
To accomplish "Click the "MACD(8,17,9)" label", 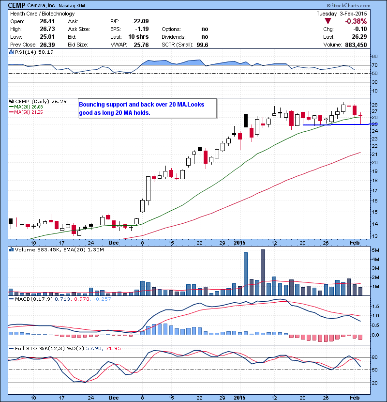I will tap(34, 299).
